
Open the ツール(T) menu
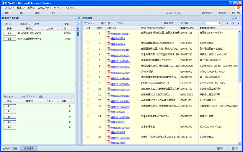[58, 8]
